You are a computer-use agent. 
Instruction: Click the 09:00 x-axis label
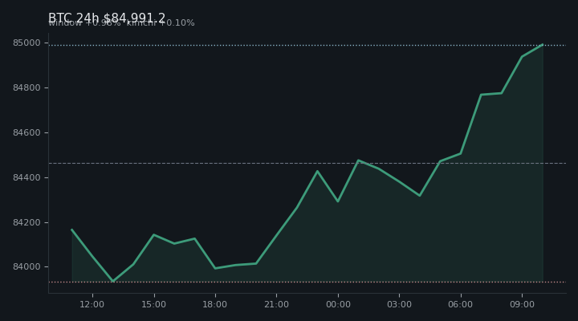pos(522,304)
